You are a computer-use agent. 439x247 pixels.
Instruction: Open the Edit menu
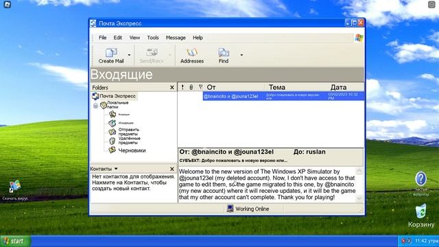pos(117,38)
